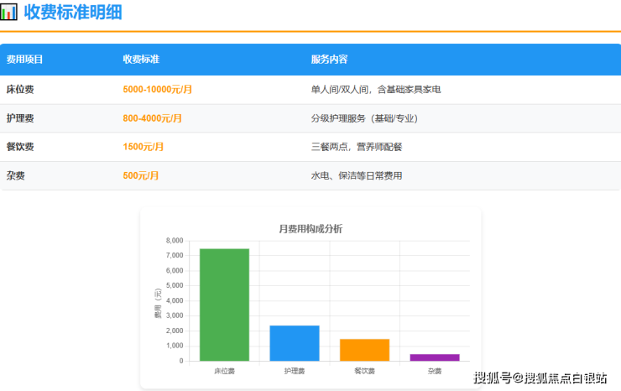Select the 费用项目 column header

(24, 60)
